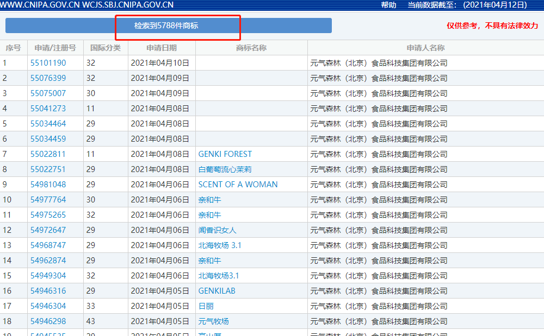Open registration number 55022751
The image size is (544, 336).
48,169
